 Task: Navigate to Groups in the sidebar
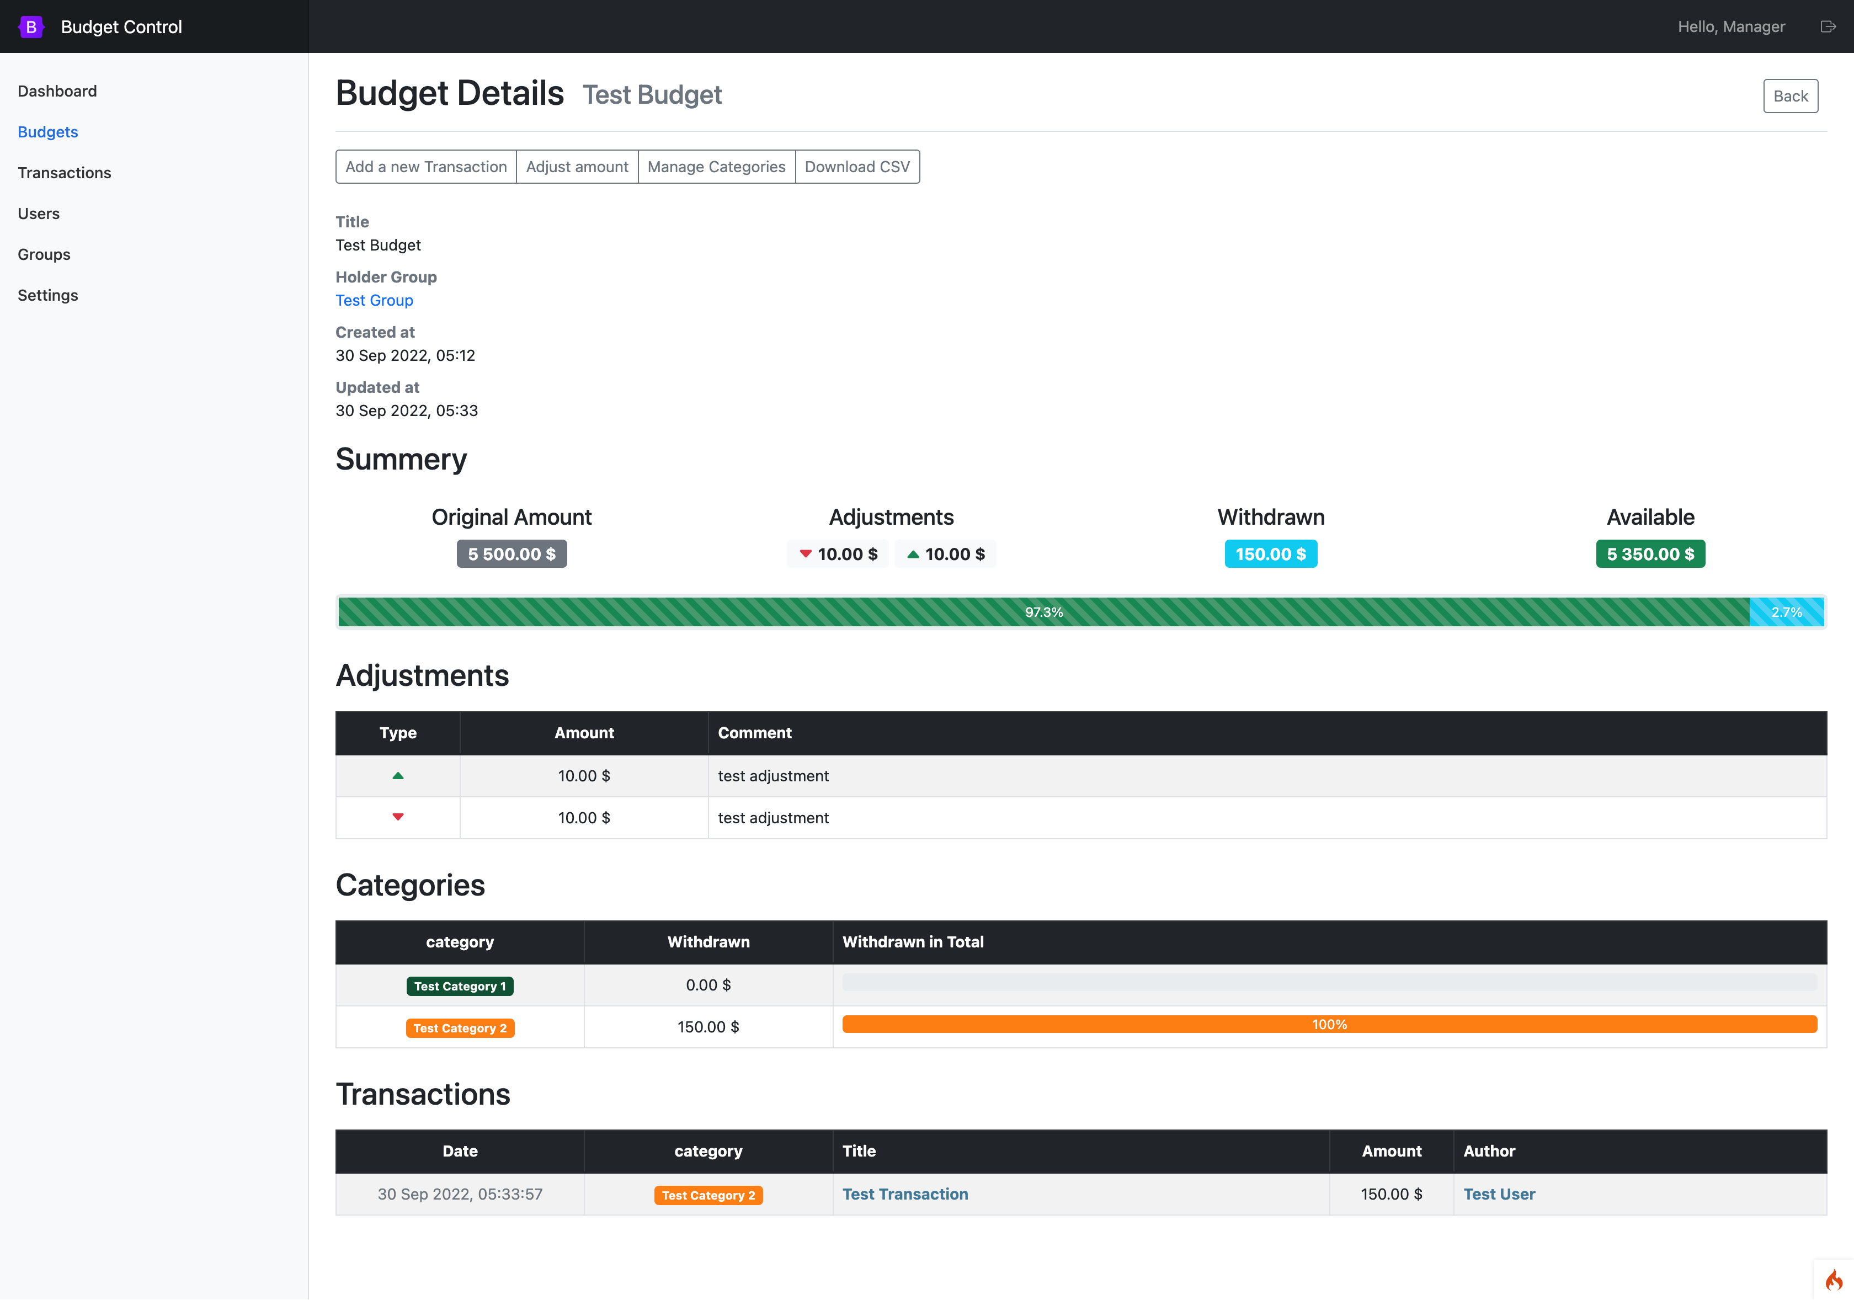click(x=44, y=254)
